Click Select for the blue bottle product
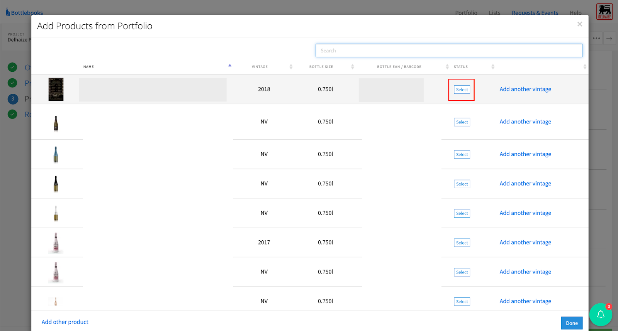This screenshot has width=618, height=331. 462,154
